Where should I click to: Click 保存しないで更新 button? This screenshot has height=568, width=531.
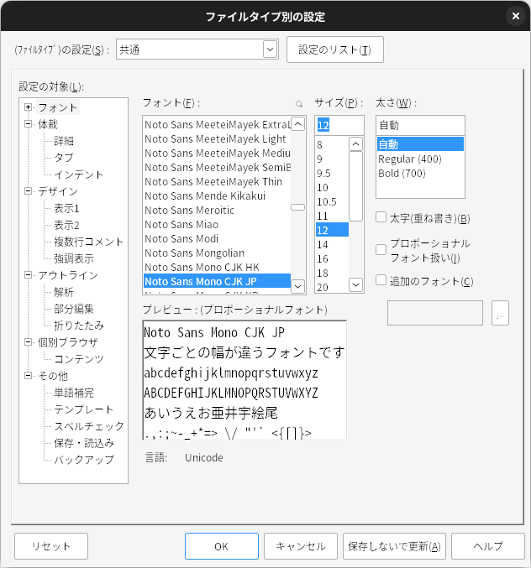[x=394, y=546]
